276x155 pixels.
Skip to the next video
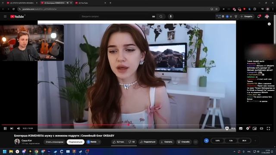click(12, 129)
